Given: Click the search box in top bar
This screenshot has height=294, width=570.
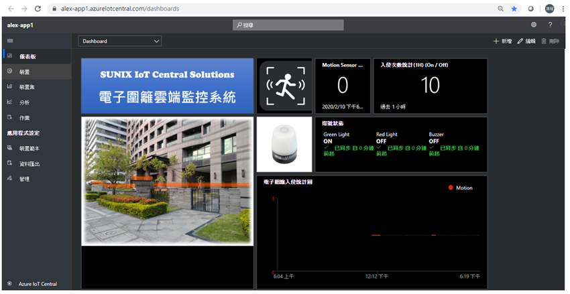Looking at the screenshot, I should [288, 25].
